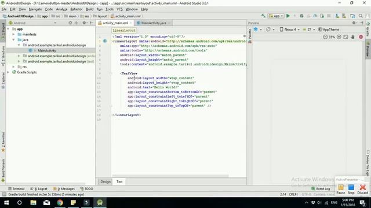
Task: Open the Event Log
Action: 321,189
